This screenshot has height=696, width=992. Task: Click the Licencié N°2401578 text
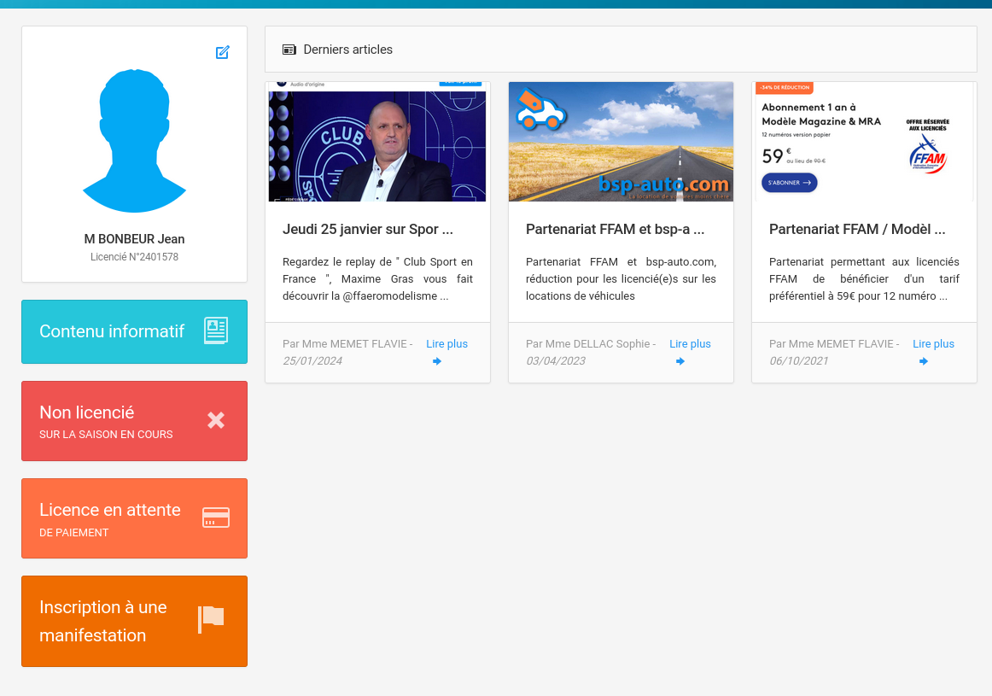[134, 257]
